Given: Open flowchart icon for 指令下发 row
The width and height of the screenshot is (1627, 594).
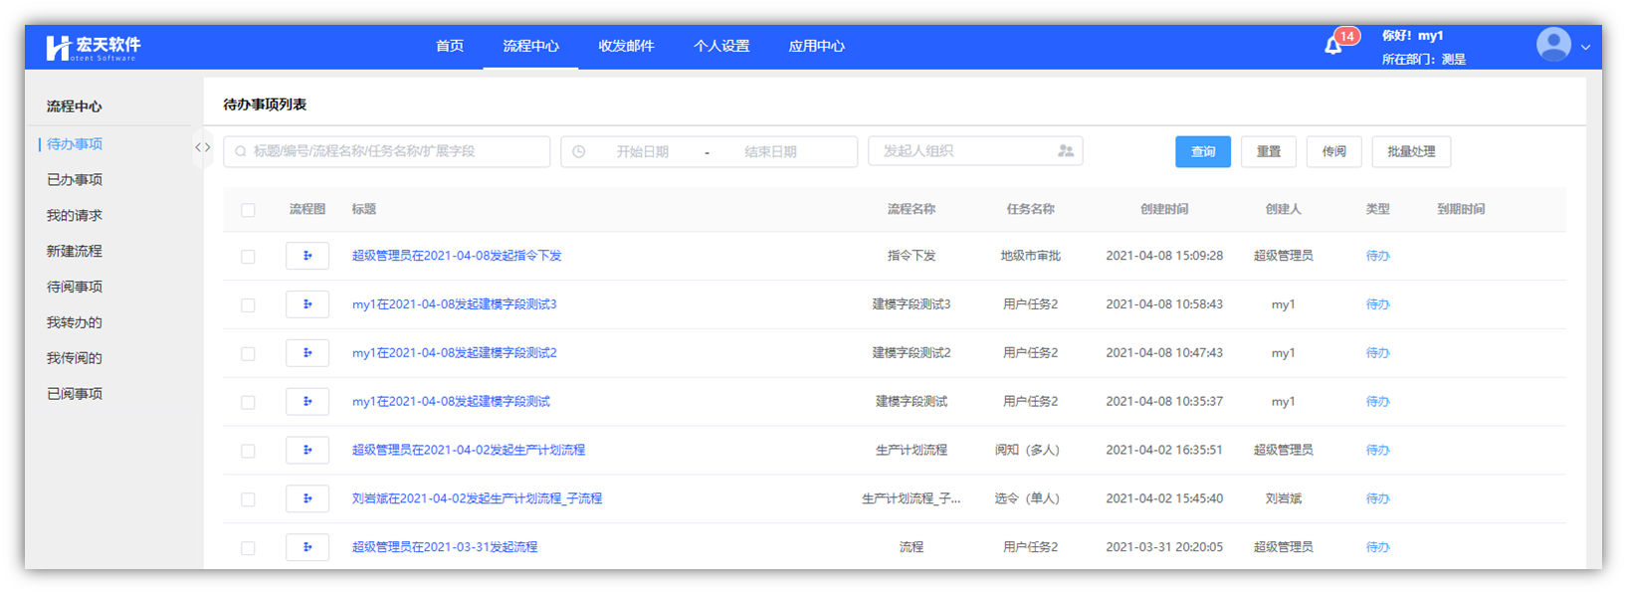Looking at the screenshot, I should (x=307, y=256).
